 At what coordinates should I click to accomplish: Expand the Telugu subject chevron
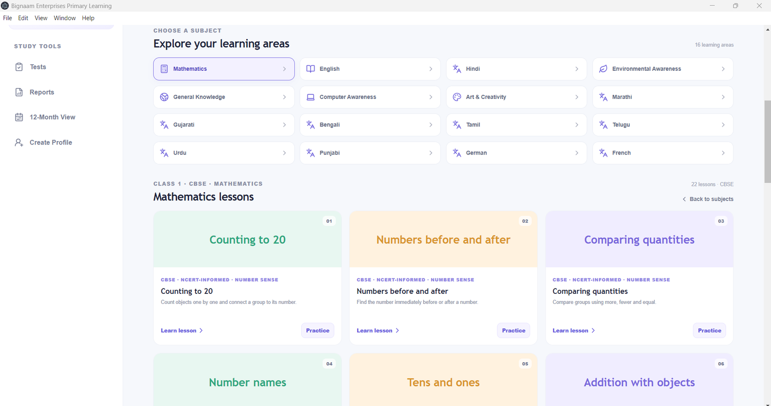pyautogui.click(x=723, y=125)
